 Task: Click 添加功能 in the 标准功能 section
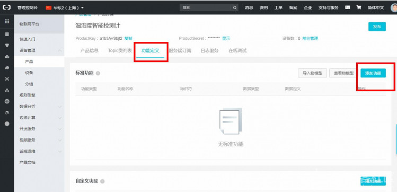(373, 73)
